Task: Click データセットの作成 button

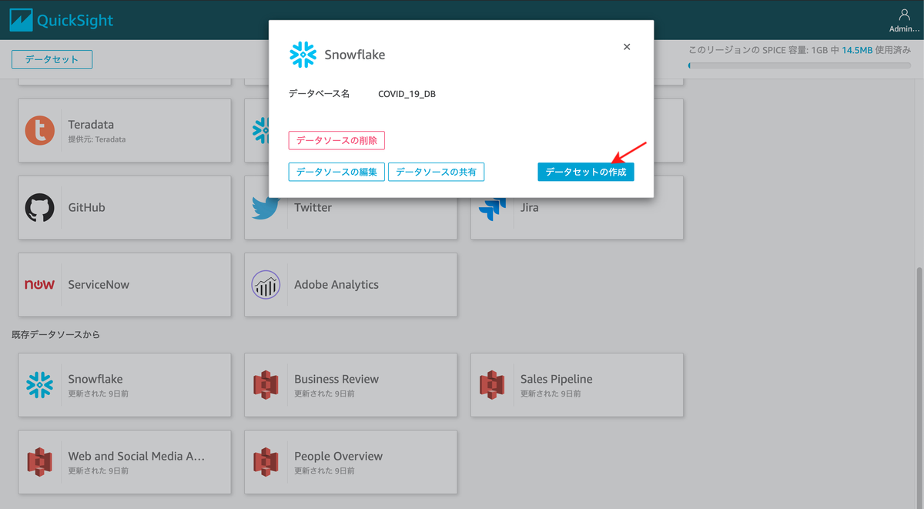Action: [x=586, y=172]
